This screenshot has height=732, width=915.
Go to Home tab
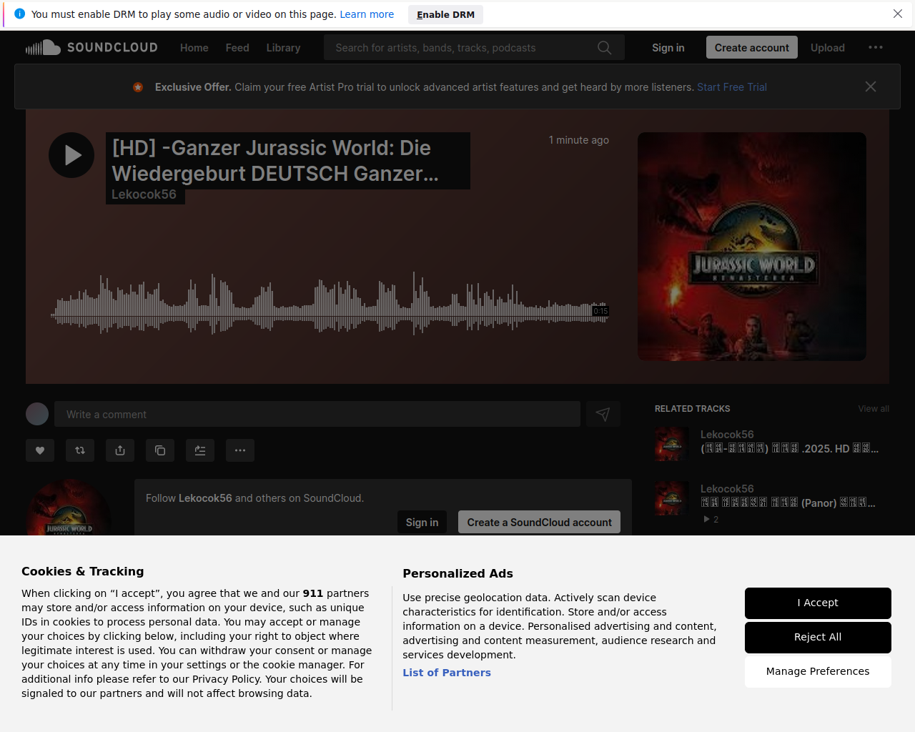(x=194, y=48)
